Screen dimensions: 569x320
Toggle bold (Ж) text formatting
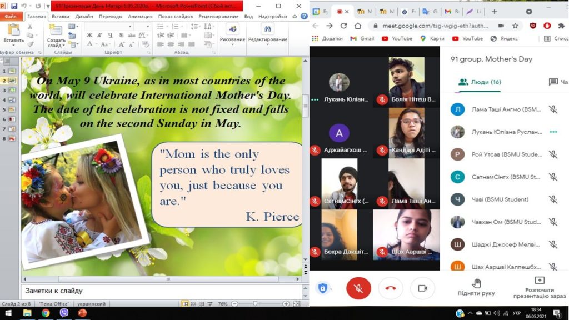pyautogui.click(x=89, y=36)
